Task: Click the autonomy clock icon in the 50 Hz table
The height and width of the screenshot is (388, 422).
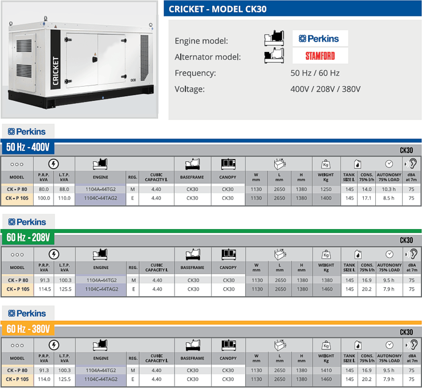Action: 389,164
